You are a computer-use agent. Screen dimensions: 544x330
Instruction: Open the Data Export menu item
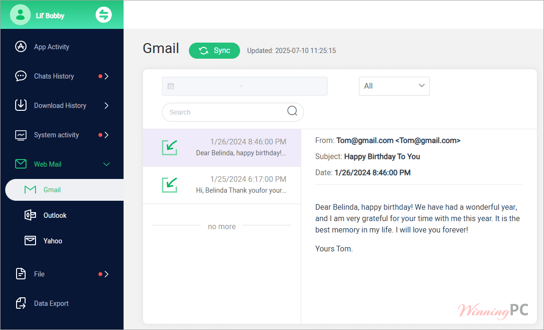(62, 303)
